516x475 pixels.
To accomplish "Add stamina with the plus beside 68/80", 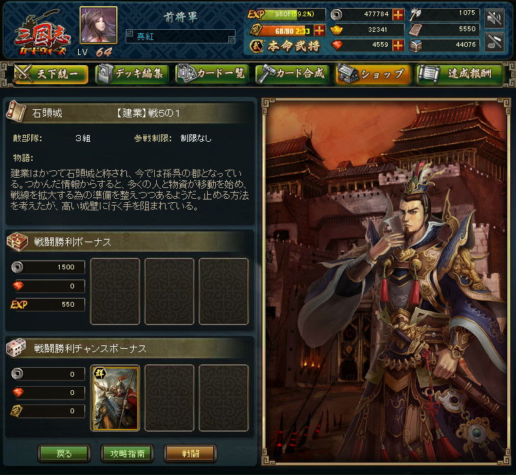I will point(319,30).
